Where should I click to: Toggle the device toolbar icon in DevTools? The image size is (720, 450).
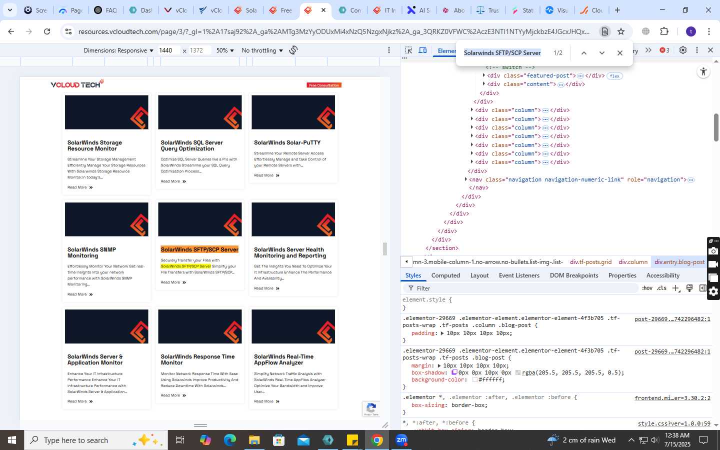coord(422,50)
